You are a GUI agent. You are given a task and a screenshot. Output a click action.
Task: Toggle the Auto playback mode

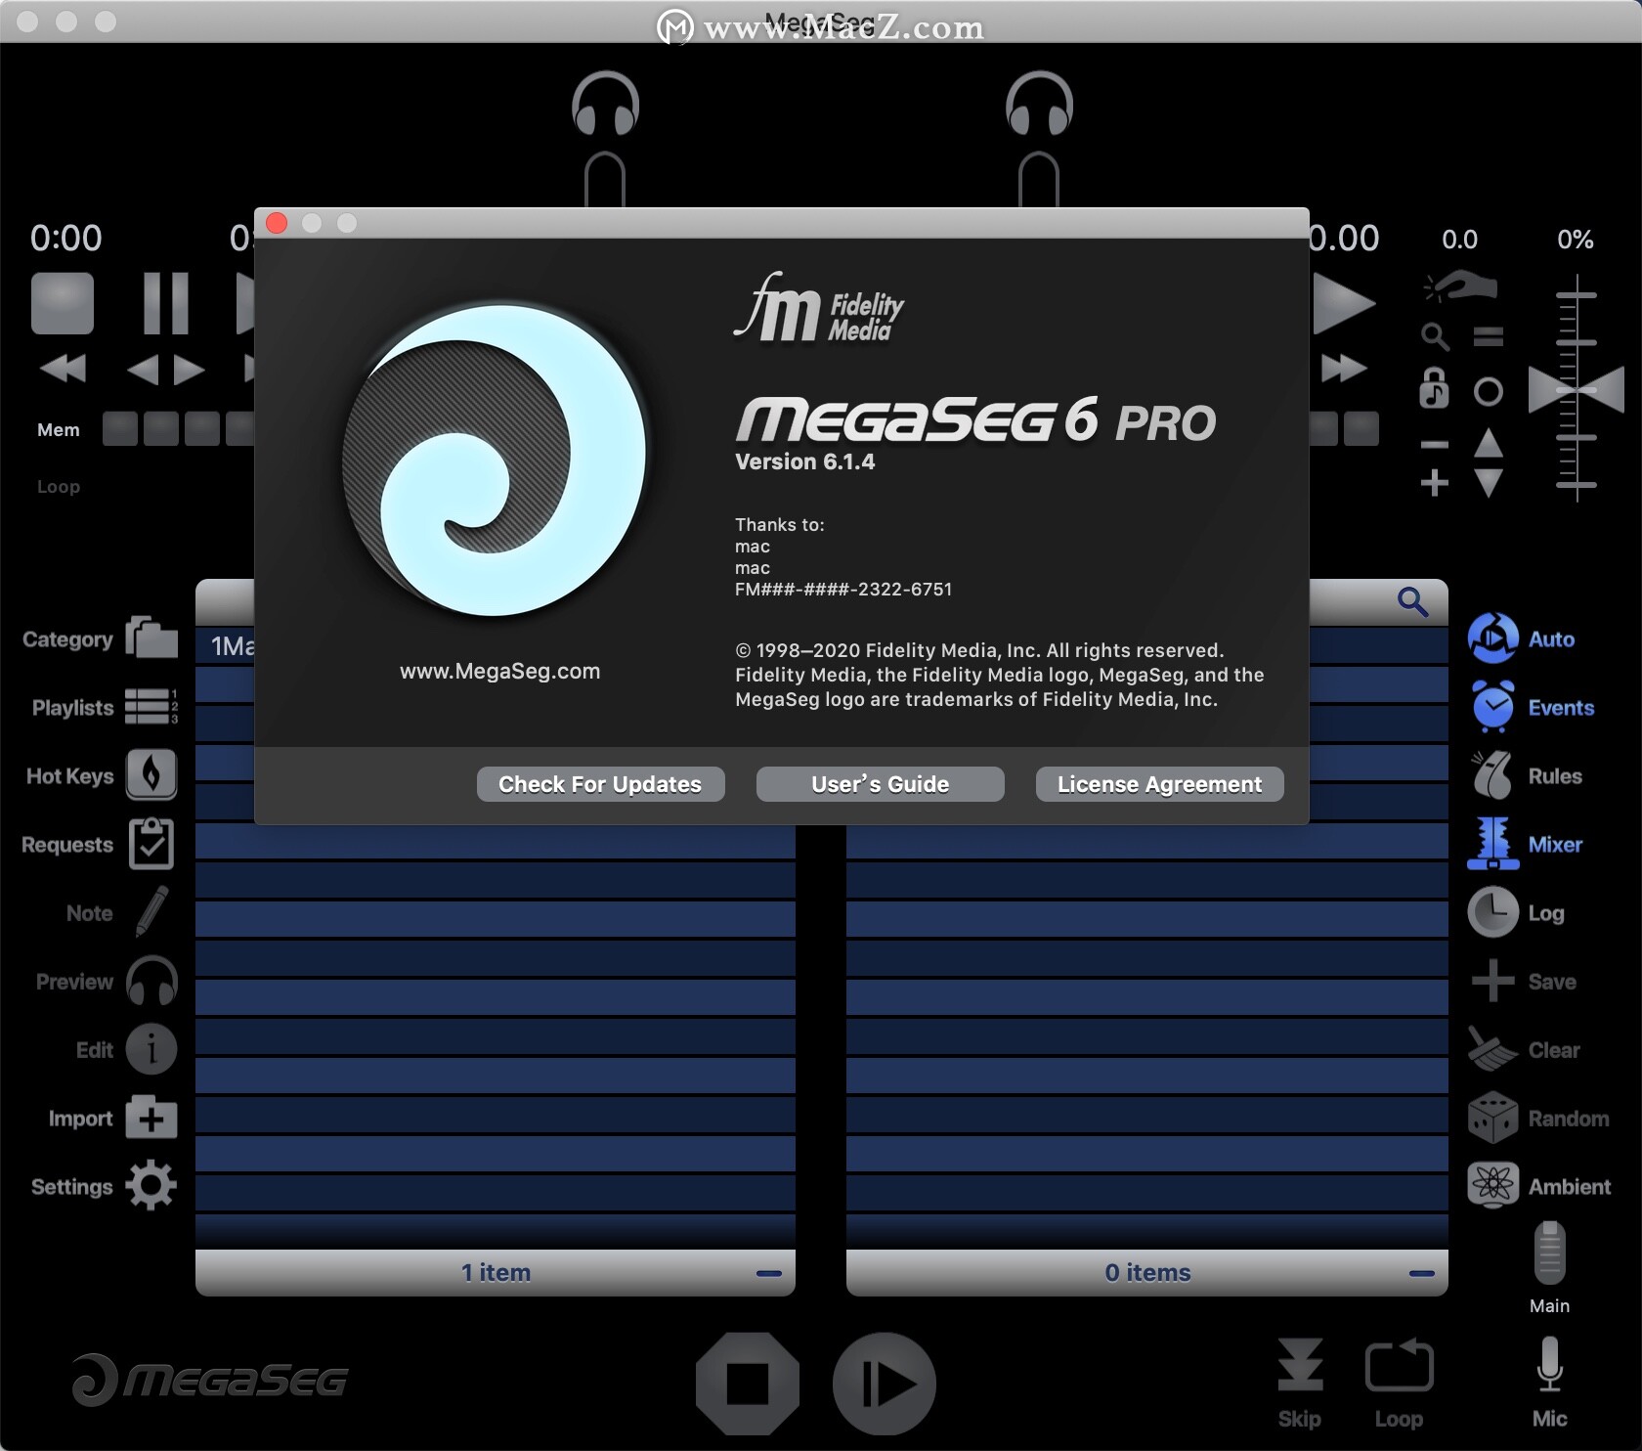[1492, 638]
